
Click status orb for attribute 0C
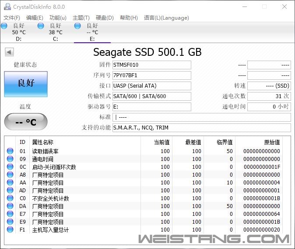(10, 167)
